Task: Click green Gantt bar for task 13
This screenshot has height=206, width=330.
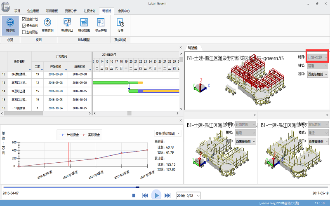Action: click(x=111, y=83)
